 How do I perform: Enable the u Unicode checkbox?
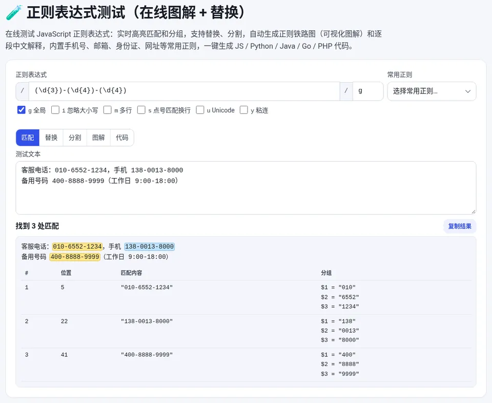(200, 110)
